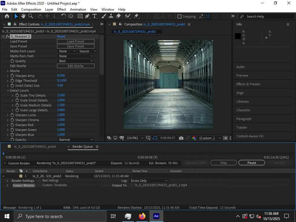This screenshot has height=222, width=296.
Task: Open Firefox from the taskbar
Action: (142, 216)
